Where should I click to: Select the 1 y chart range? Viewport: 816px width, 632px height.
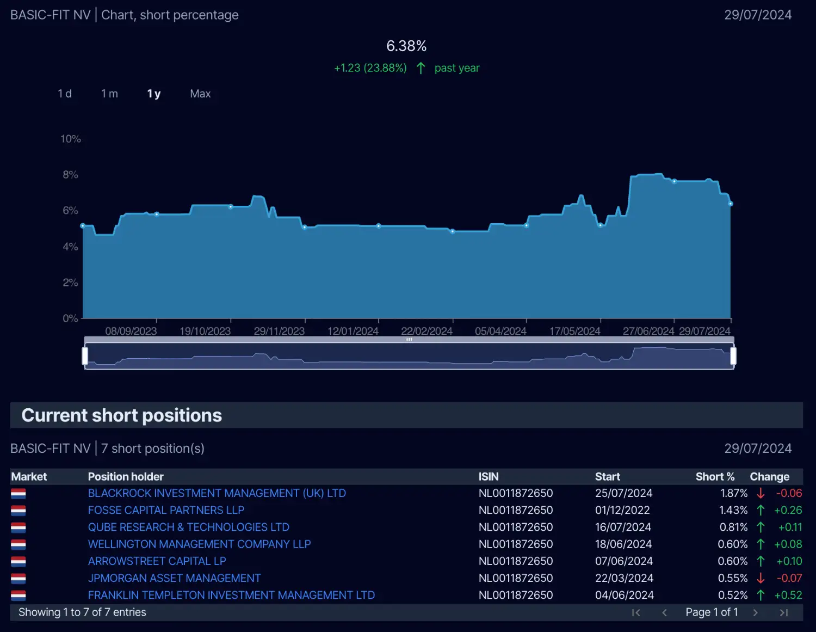[154, 94]
